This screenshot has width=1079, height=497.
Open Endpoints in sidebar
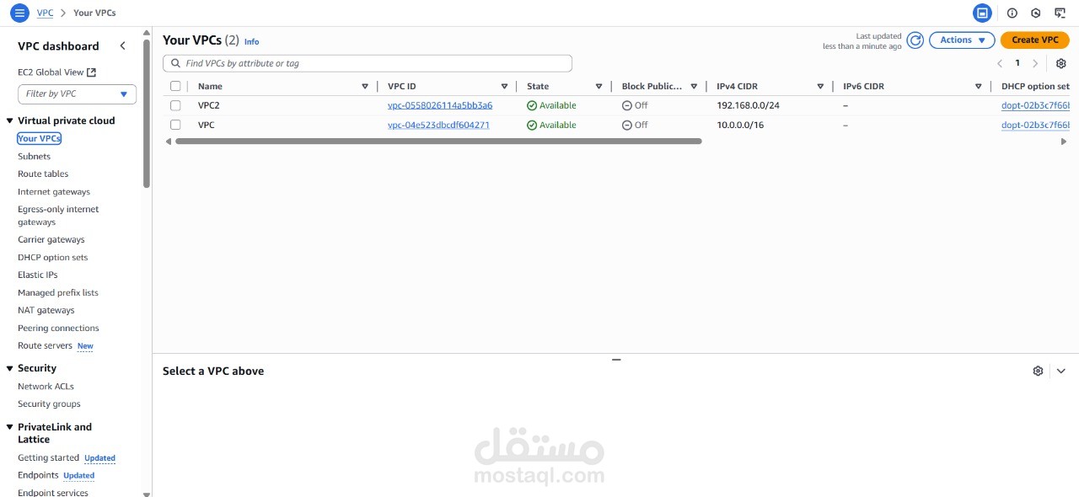38,475
